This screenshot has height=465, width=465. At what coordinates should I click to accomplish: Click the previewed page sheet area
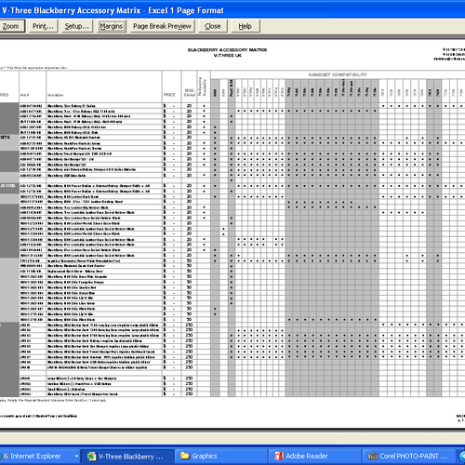tap(232, 234)
